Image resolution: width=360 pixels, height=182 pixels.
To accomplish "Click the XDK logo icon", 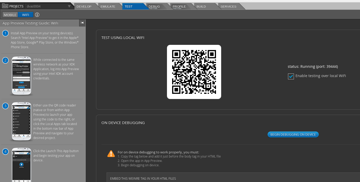I will pos(5,6).
